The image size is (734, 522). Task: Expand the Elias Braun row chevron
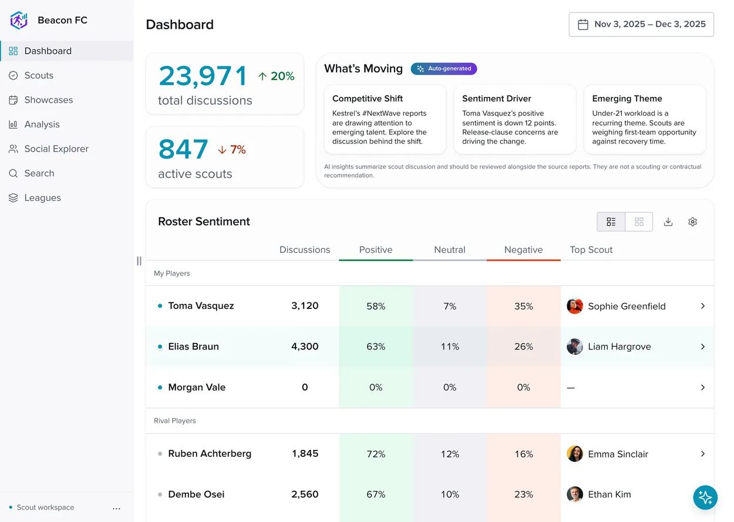click(703, 346)
